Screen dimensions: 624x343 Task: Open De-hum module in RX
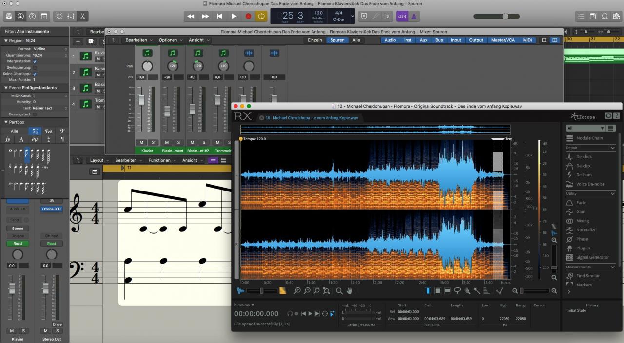click(x=584, y=175)
